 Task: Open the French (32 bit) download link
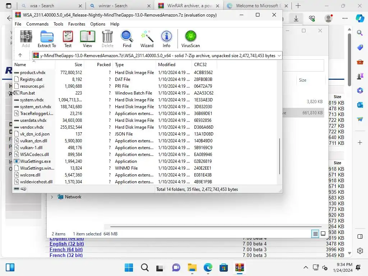[x=66, y=255]
